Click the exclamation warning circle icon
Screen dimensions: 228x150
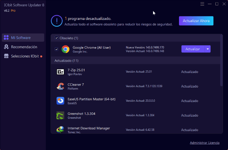click(x=57, y=21)
